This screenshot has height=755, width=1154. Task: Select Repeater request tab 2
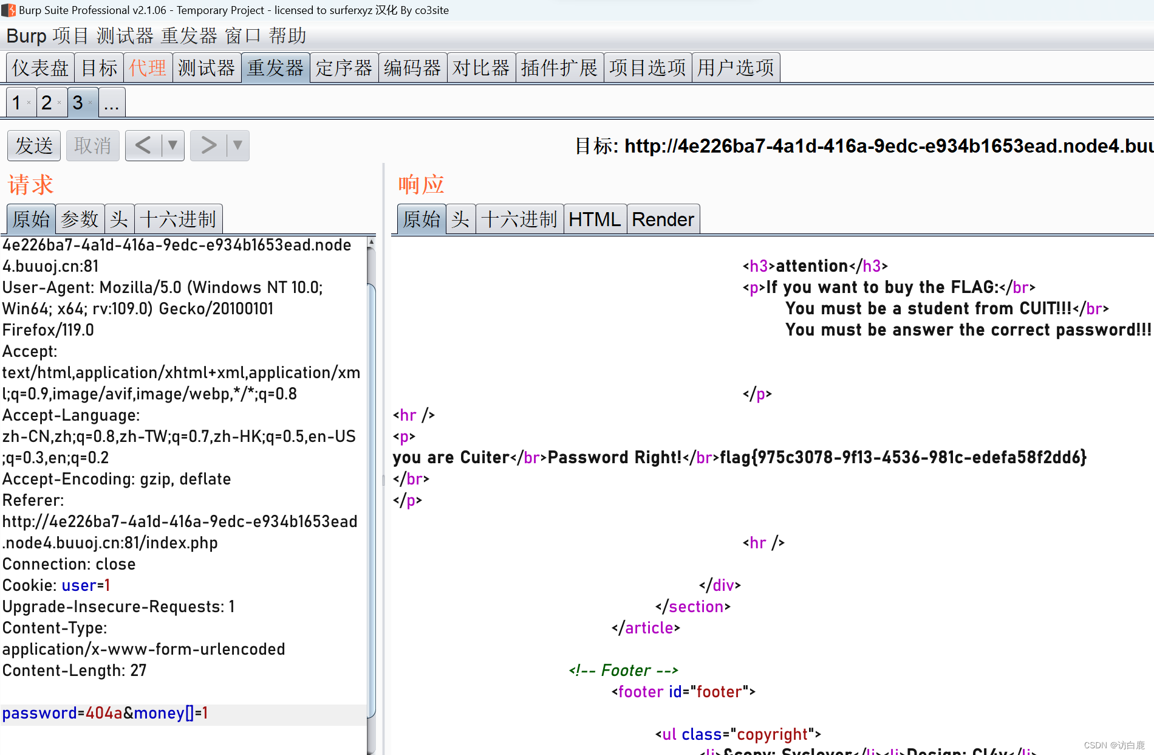point(47,103)
